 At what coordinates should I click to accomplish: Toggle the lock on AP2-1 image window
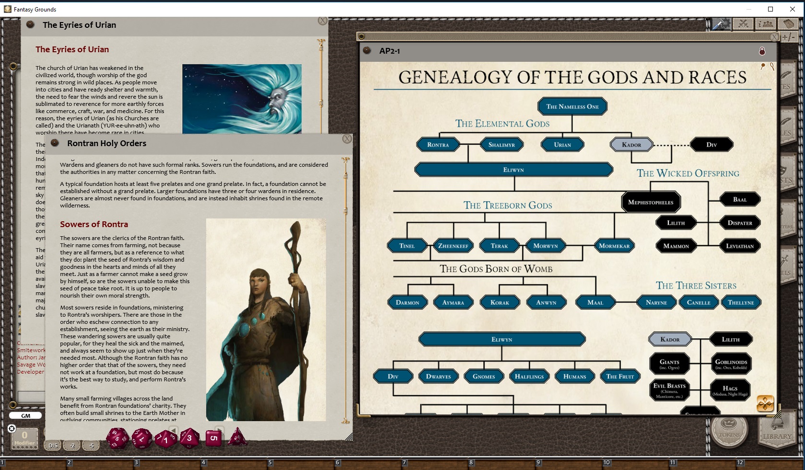[x=762, y=51]
